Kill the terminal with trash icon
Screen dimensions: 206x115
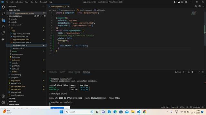click(x=192, y=72)
